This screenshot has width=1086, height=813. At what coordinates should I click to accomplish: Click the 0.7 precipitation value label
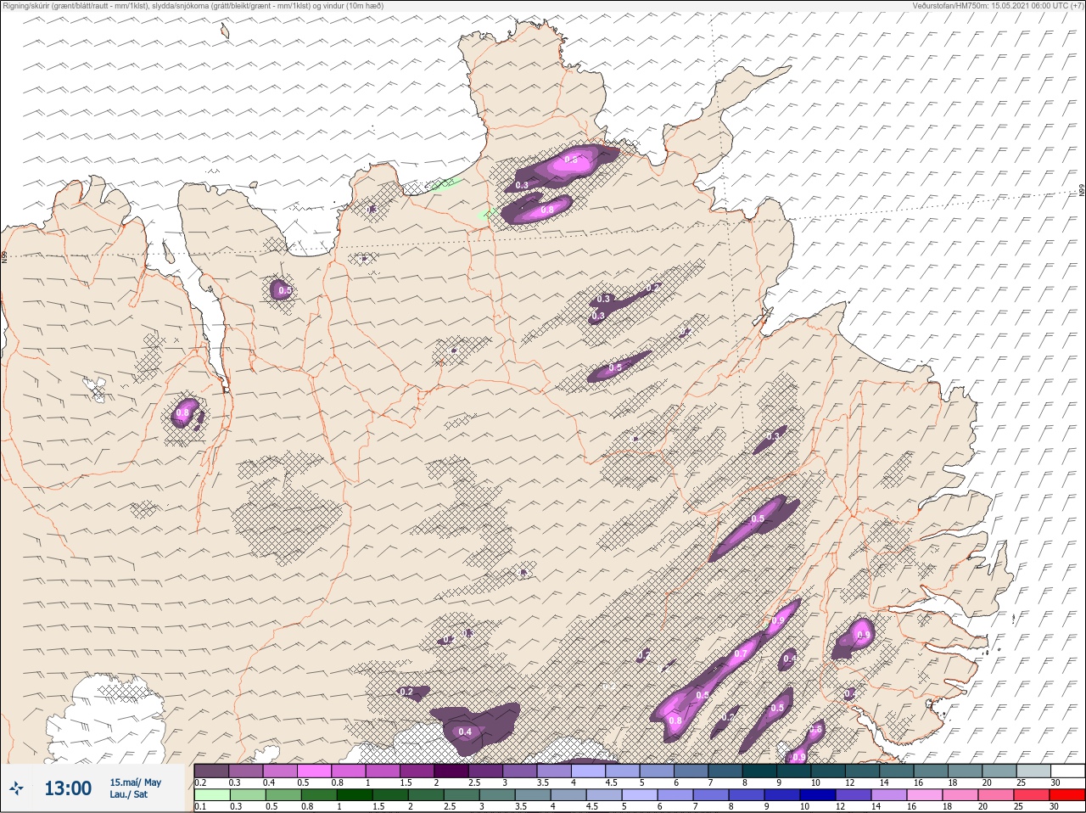pyautogui.click(x=740, y=654)
